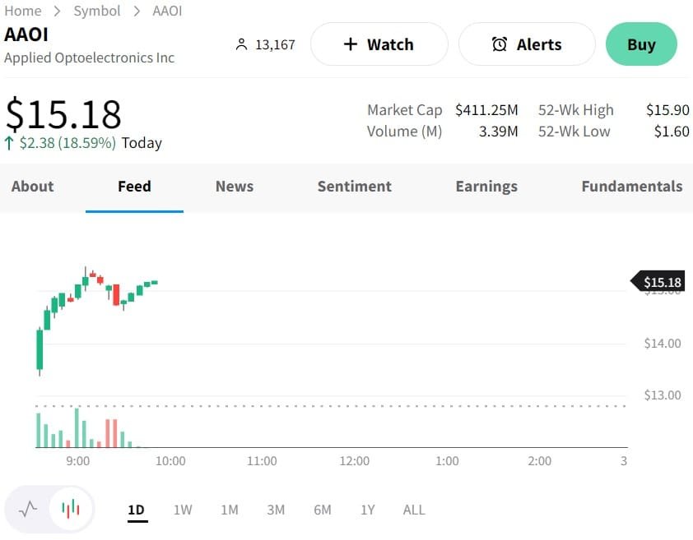Open the Sentiment tab
The image size is (693, 540).
click(x=355, y=187)
